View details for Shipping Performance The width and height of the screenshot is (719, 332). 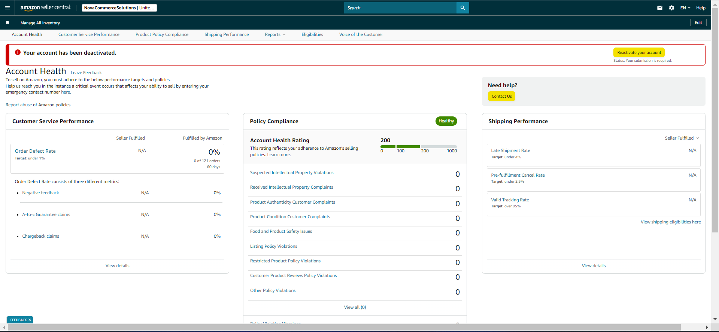click(594, 266)
